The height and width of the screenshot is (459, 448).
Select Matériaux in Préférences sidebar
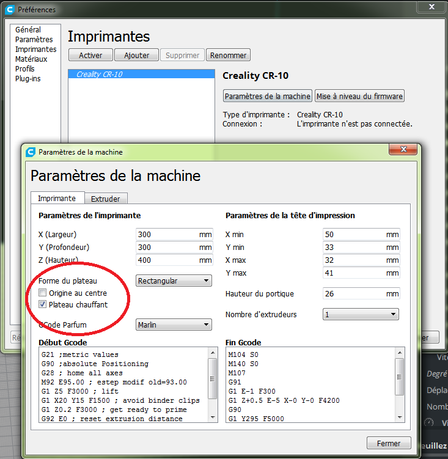click(x=31, y=59)
